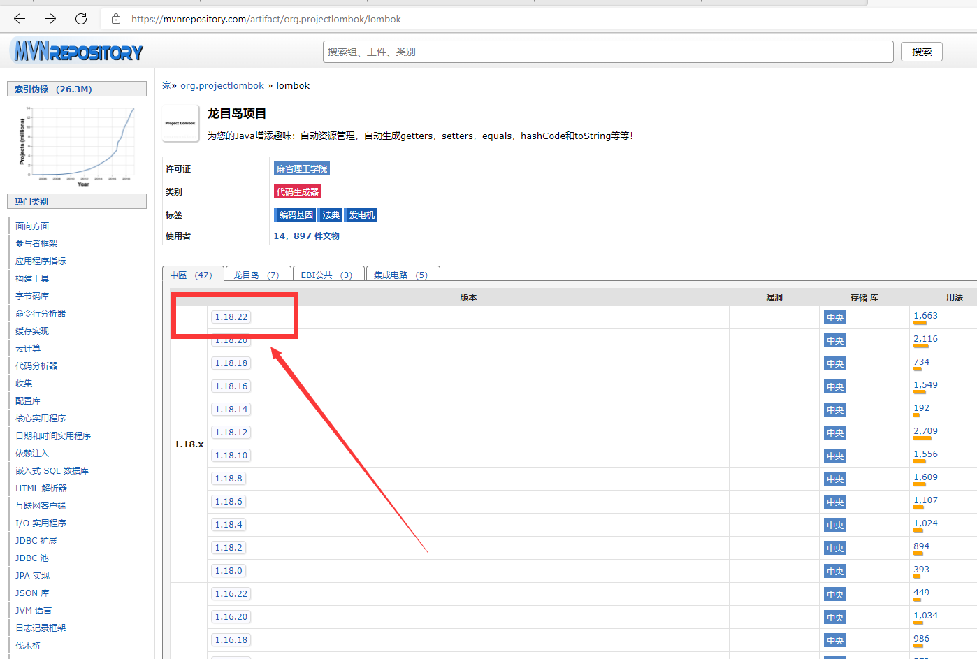977x659 pixels.
Task: Open version 1.16.22
Action: pos(231,593)
